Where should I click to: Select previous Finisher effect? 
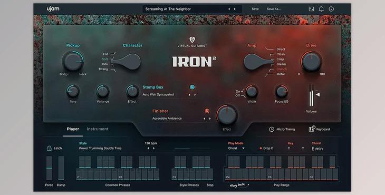[x=204, y=119]
